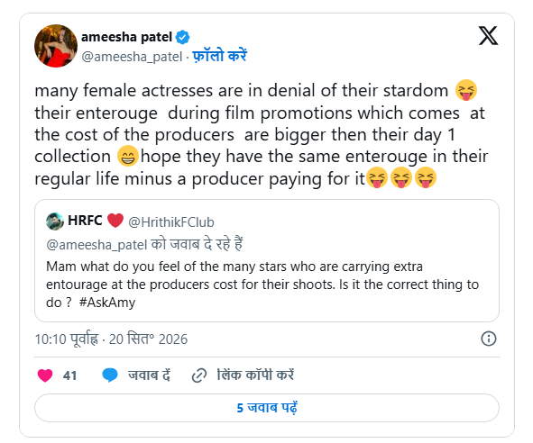Open the @ameesha_patel handle
The width and height of the screenshot is (533, 443).
tap(132, 57)
